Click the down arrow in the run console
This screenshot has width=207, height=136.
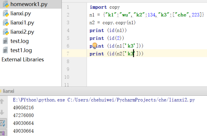[x=2, y=112]
